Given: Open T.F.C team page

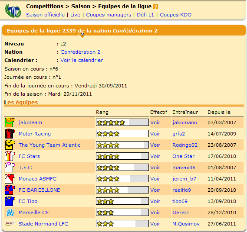Looking at the screenshot, I should click(25, 168).
